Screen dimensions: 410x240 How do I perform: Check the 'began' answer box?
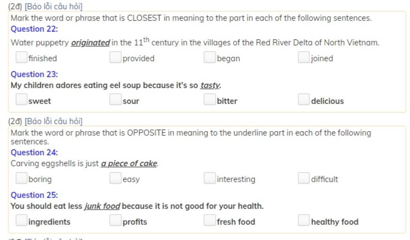[x=209, y=57]
